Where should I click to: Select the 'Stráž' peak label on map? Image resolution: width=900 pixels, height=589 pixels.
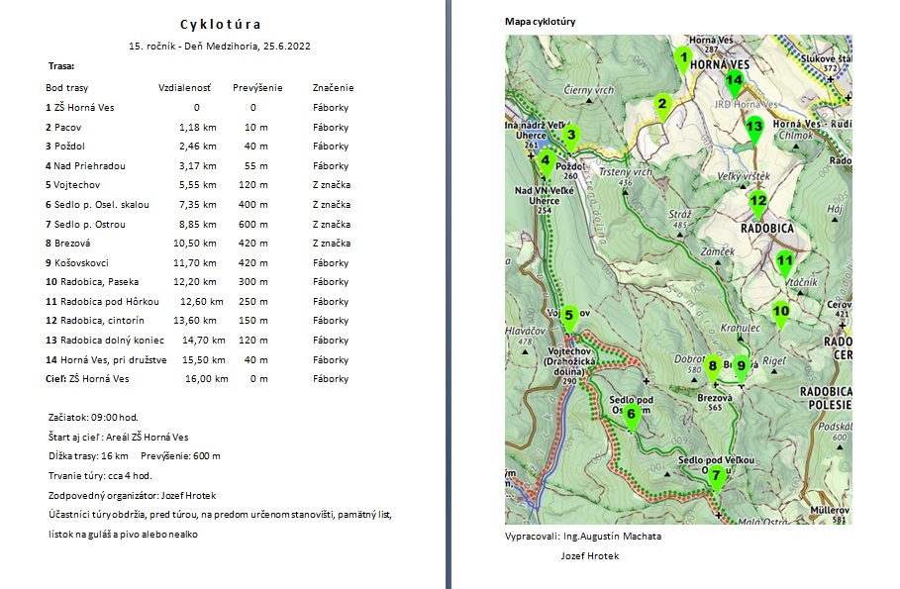point(680,214)
